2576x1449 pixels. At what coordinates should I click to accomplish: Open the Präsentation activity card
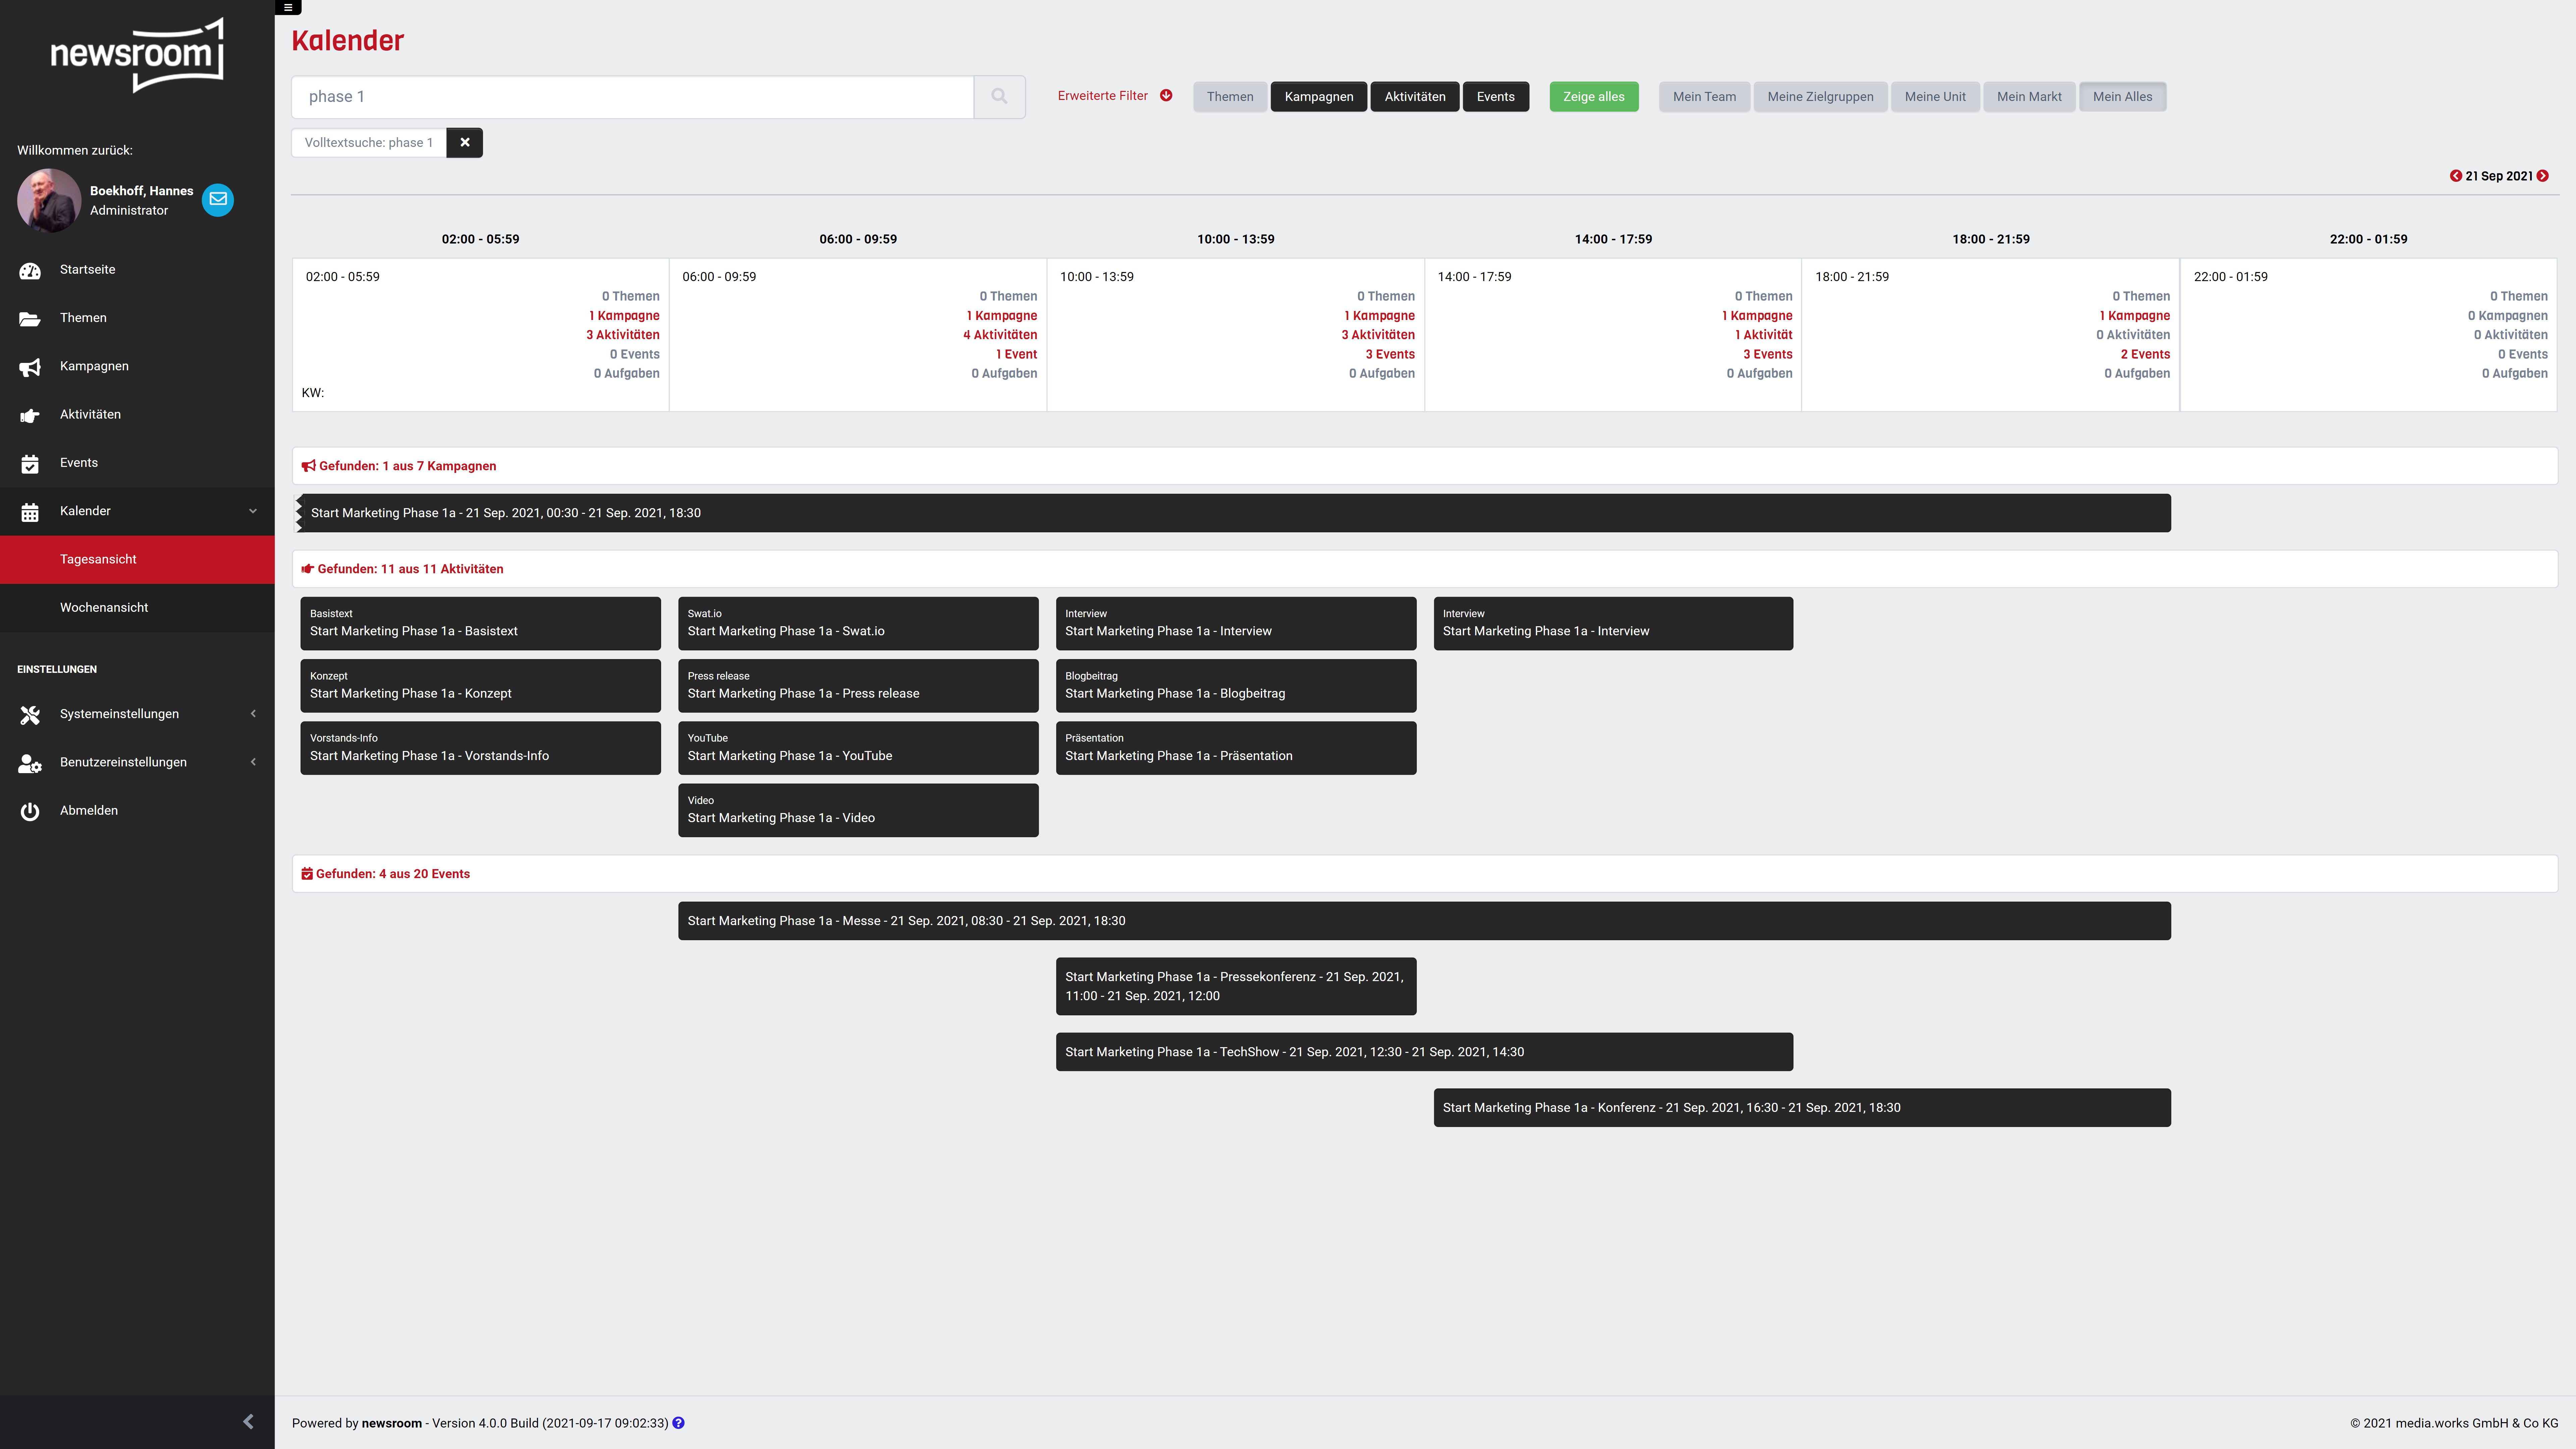1236,748
